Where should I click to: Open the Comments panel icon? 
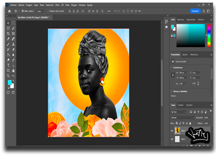pyautogui.click(x=167, y=27)
